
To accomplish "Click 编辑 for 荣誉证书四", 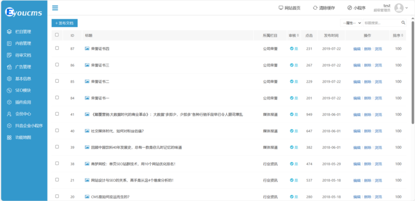I will point(357,49).
